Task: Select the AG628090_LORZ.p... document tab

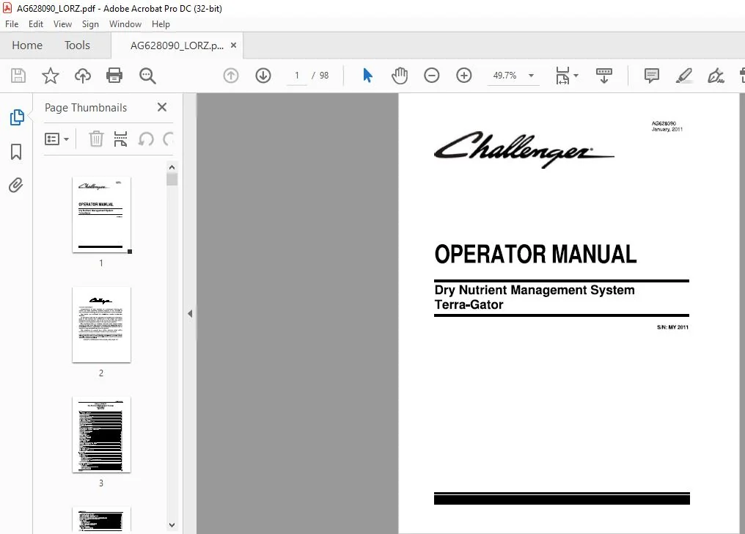Action: tap(177, 45)
